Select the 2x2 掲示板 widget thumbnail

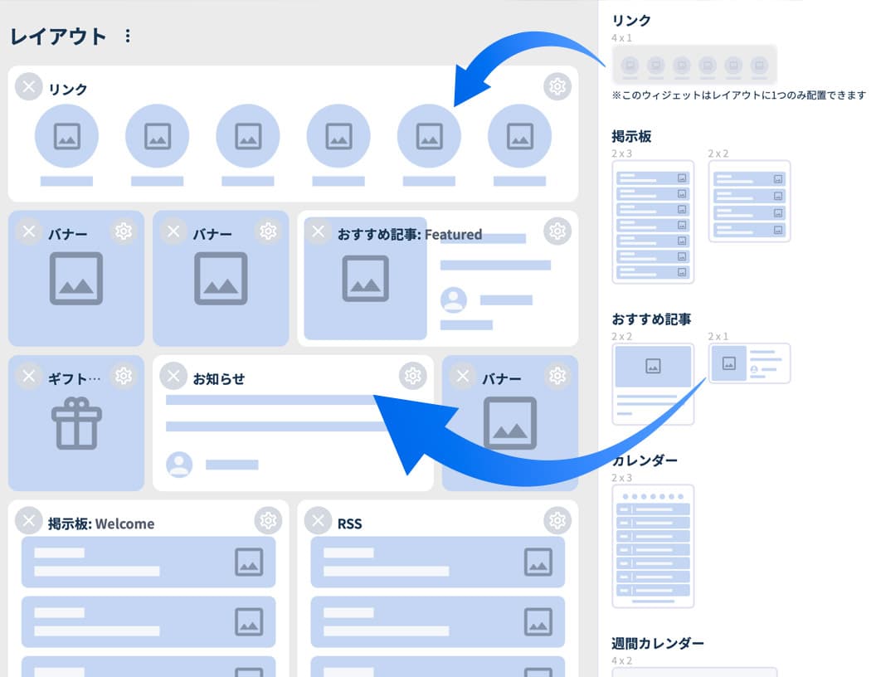[x=749, y=201]
